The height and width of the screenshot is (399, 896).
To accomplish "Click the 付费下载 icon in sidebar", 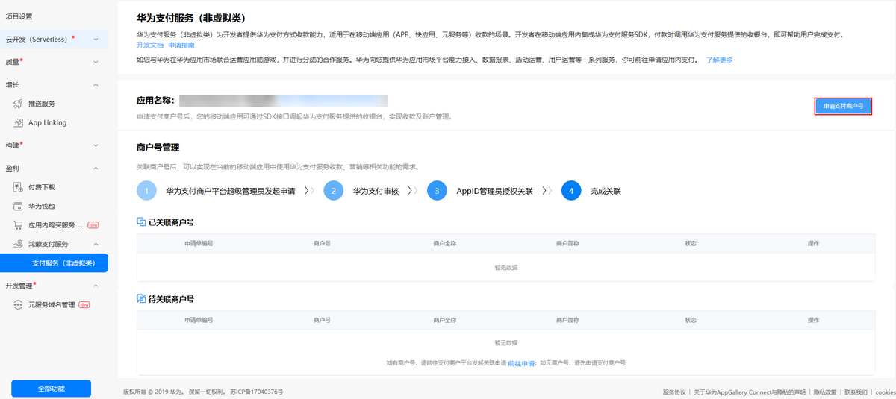I will pyautogui.click(x=19, y=187).
